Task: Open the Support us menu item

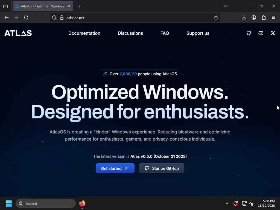Action: click(198, 33)
